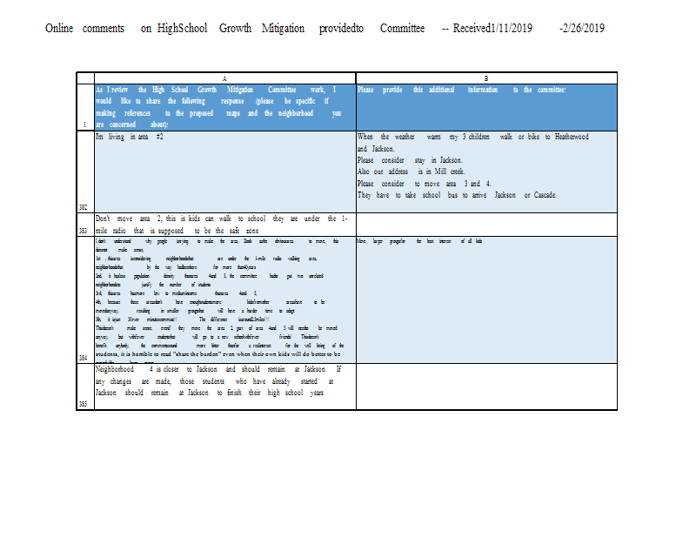
Task: Click row number 1
Action: [85, 107]
